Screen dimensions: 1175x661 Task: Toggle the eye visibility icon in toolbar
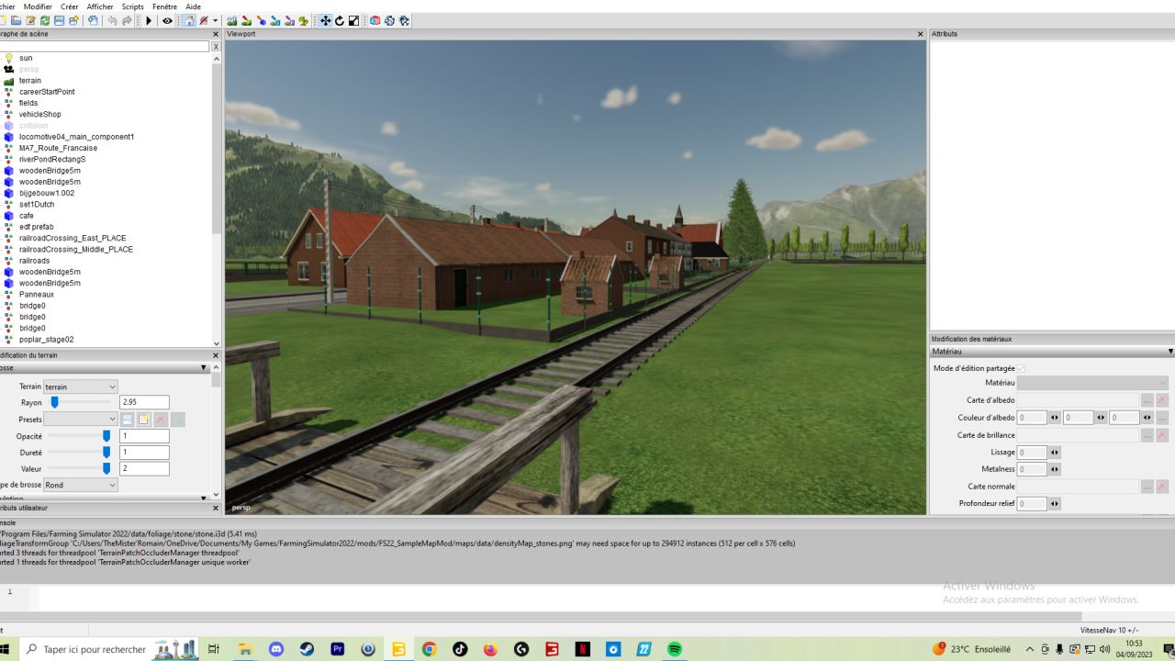coord(167,20)
